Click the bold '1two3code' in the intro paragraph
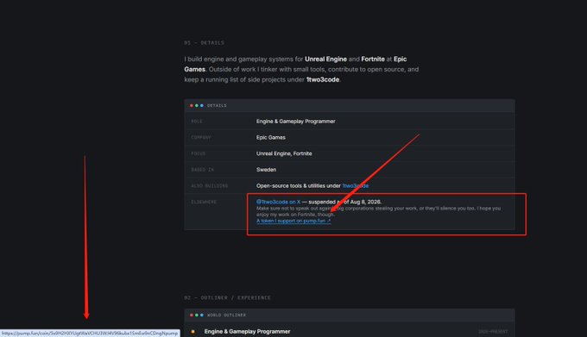 [x=323, y=79]
